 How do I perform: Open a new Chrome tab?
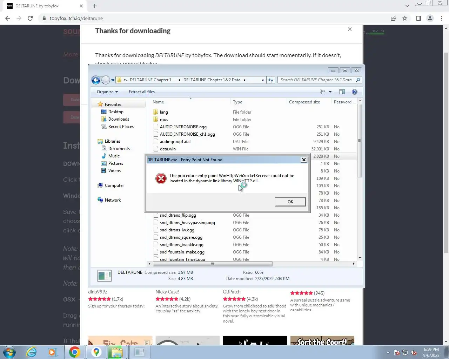pos(95,6)
